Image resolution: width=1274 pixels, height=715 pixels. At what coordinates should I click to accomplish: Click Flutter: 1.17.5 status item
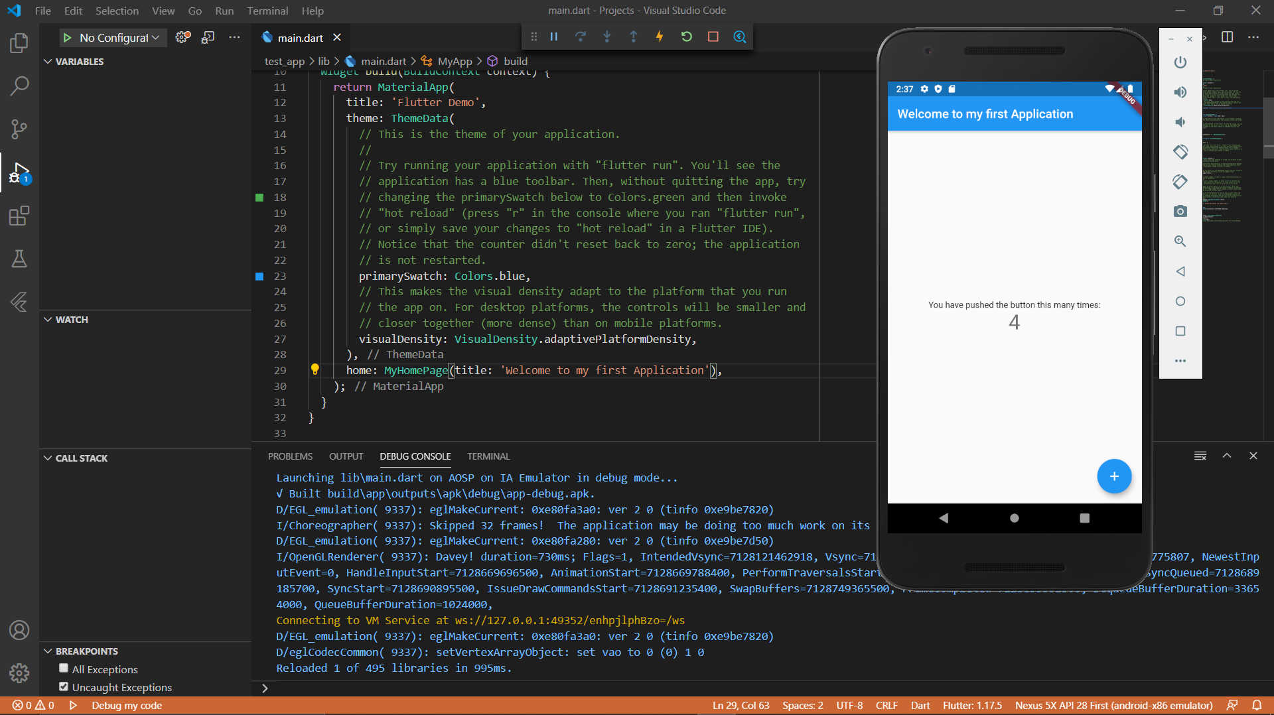click(x=972, y=705)
